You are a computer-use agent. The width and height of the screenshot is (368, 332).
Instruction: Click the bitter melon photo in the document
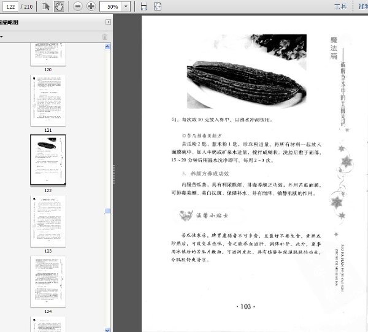point(247,71)
